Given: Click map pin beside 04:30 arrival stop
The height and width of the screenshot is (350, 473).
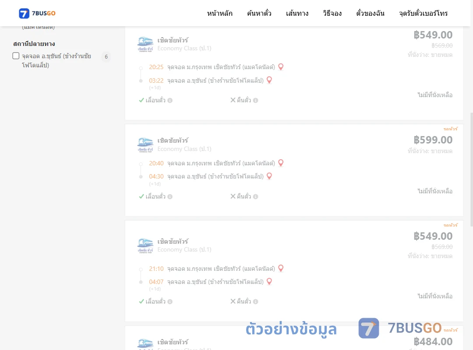Looking at the screenshot, I should [x=269, y=176].
